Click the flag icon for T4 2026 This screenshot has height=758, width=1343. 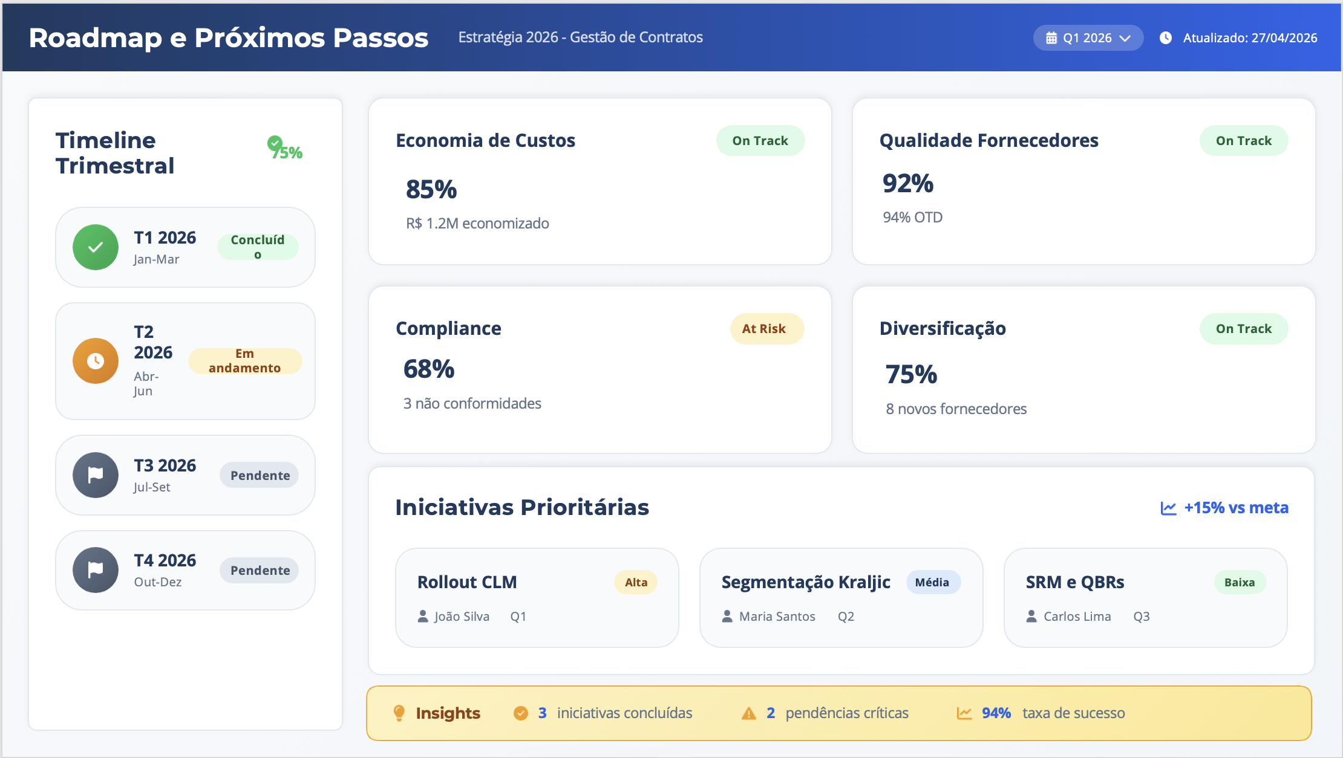coord(96,570)
